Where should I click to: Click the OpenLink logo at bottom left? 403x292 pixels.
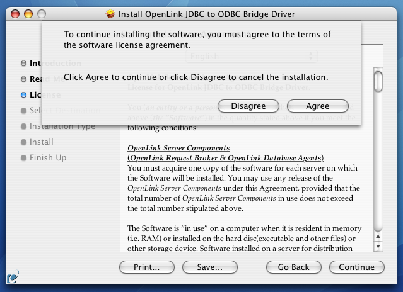tap(13, 277)
